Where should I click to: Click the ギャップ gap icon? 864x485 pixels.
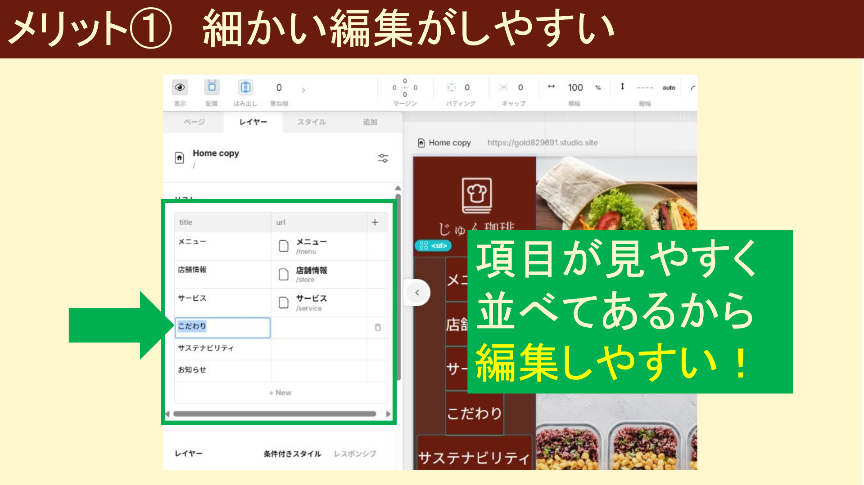[x=504, y=88]
